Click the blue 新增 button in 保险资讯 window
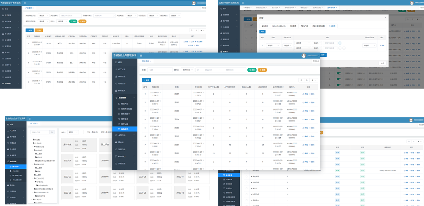This screenshot has width=424, height=206. 147,80
